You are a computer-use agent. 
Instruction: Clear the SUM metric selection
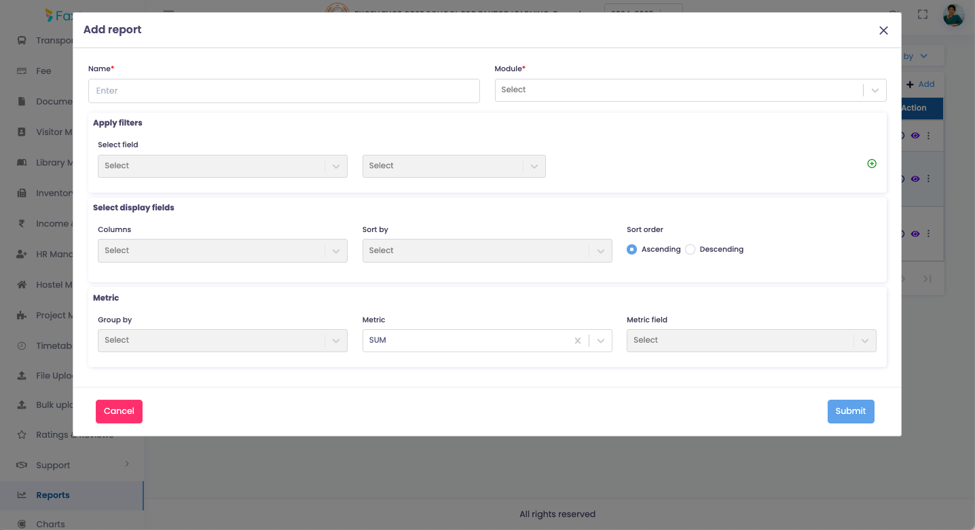click(578, 341)
